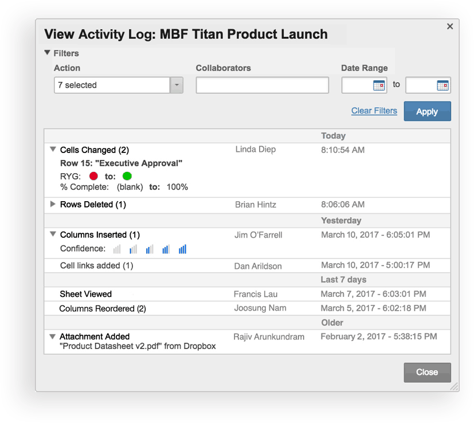Click the green RYG status circle

pos(127,176)
